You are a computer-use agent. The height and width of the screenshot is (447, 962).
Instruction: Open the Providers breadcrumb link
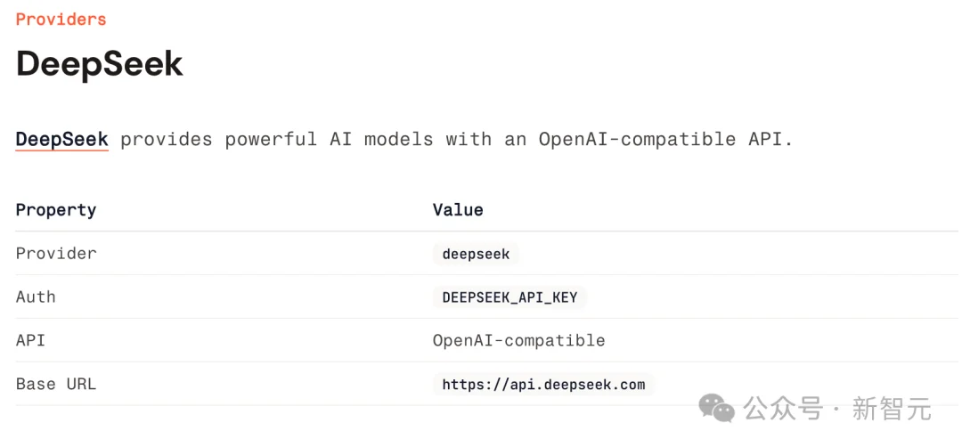coord(61,19)
